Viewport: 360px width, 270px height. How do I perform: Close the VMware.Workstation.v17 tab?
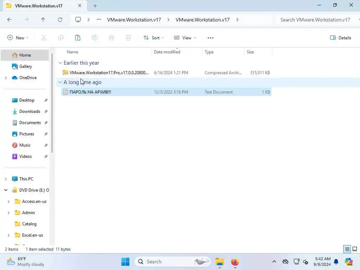[80, 6]
